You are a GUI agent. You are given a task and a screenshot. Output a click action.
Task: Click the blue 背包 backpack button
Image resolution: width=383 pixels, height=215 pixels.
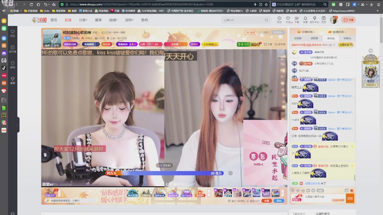pyautogui.click(x=279, y=201)
